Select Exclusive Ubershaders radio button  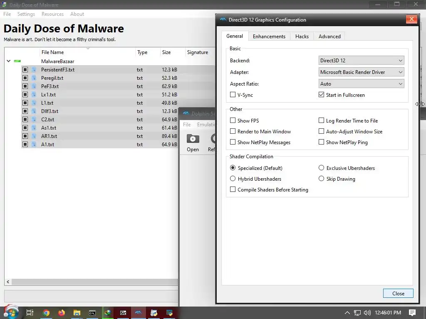[322, 168]
